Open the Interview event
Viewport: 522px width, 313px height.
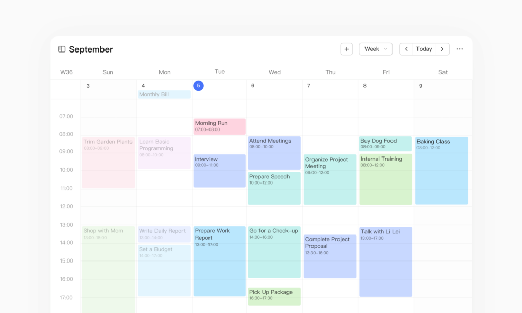pos(219,170)
